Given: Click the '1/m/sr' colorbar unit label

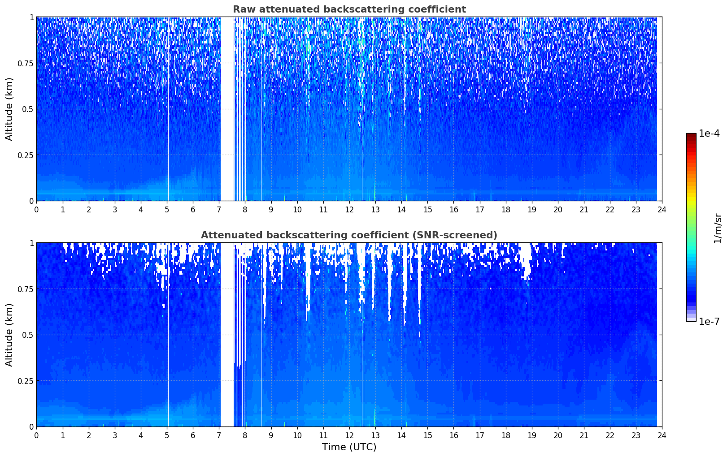Looking at the screenshot, I should point(718,228).
